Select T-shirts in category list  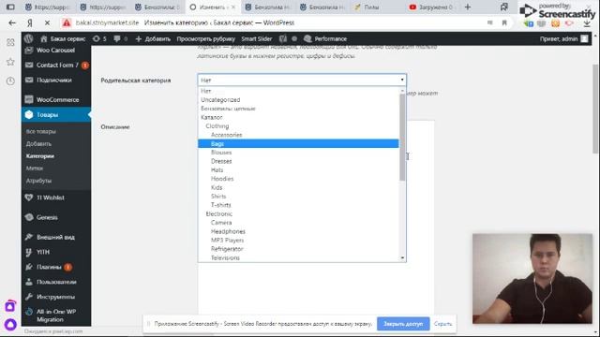(298, 205)
